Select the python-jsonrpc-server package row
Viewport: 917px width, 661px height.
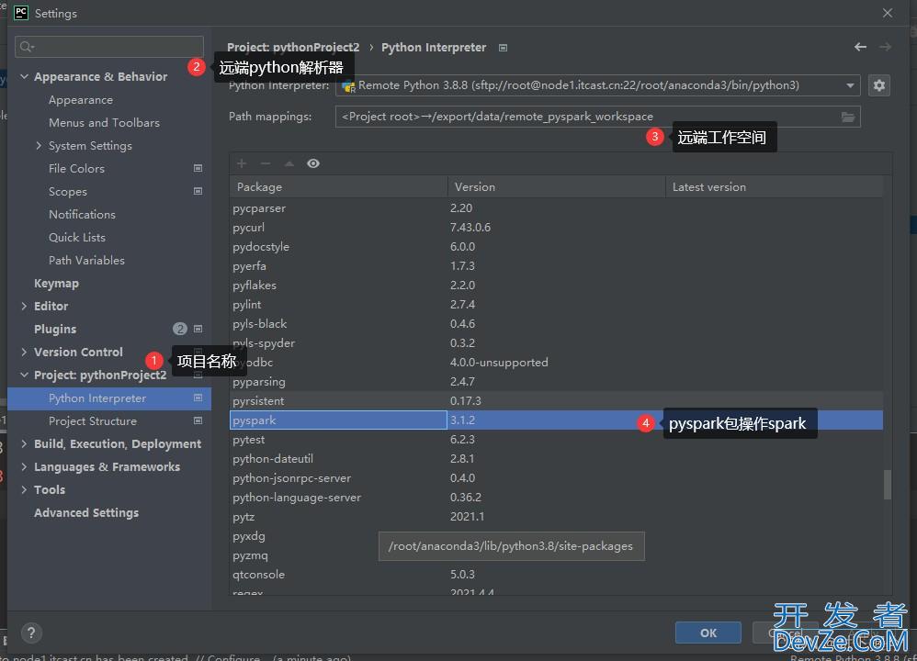pos(556,478)
